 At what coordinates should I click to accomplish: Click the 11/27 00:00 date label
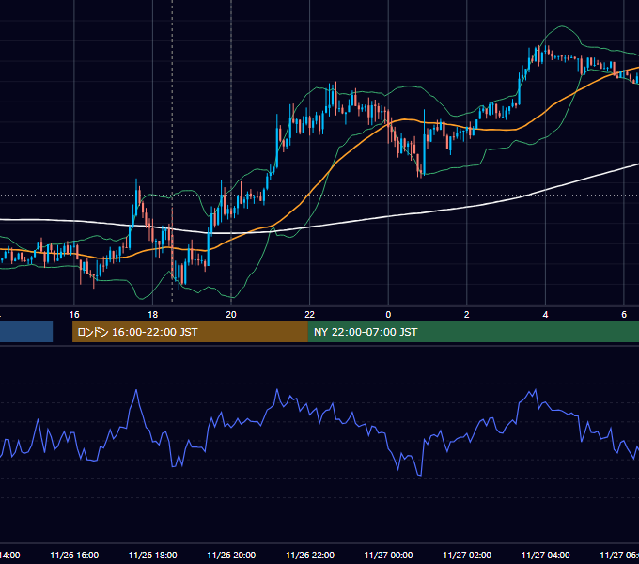388,556
